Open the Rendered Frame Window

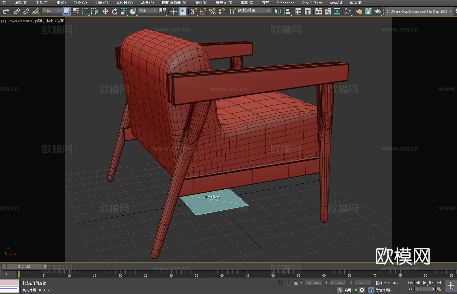[368, 11]
